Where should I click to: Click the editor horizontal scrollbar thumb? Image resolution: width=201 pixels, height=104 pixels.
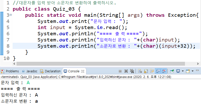[x=101, y=64]
